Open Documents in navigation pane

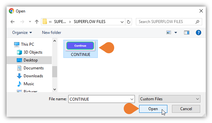coord(34,68)
